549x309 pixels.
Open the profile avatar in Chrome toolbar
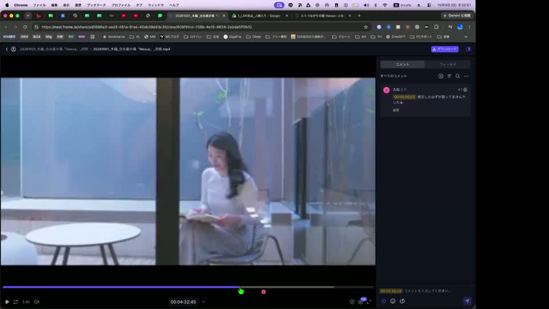pyautogui.click(x=460, y=27)
